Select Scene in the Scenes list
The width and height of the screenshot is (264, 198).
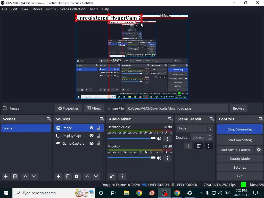click(x=26, y=128)
